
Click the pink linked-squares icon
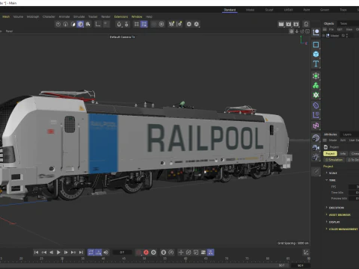(x=316, y=126)
